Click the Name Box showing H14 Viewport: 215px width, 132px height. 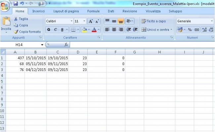point(19,45)
